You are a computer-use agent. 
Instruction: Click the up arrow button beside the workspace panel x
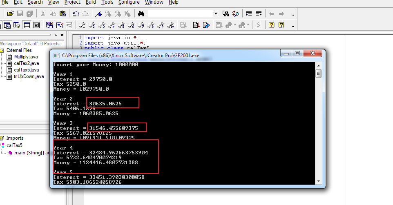coord(56,35)
